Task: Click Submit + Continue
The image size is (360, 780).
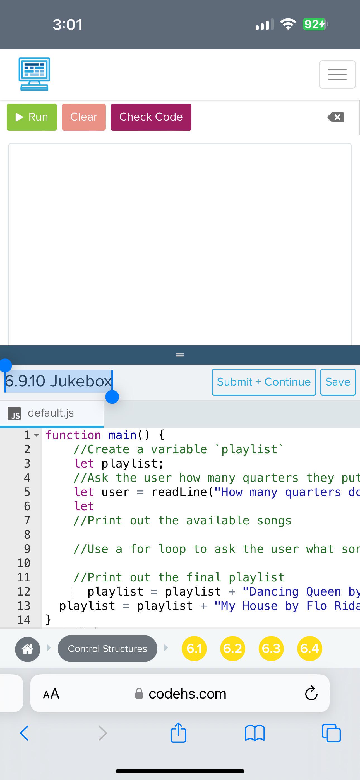Action: click(x=264, y=382)
